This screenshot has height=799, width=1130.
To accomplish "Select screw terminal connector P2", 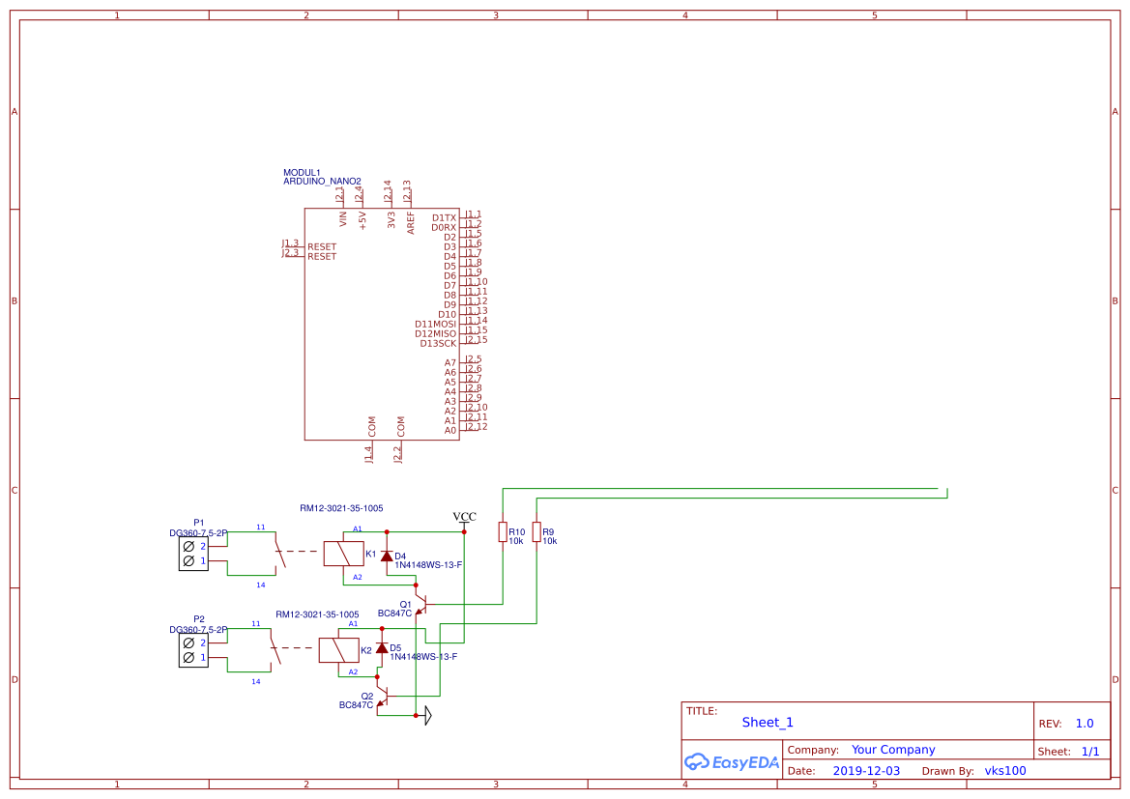I will tap(192, 650).
